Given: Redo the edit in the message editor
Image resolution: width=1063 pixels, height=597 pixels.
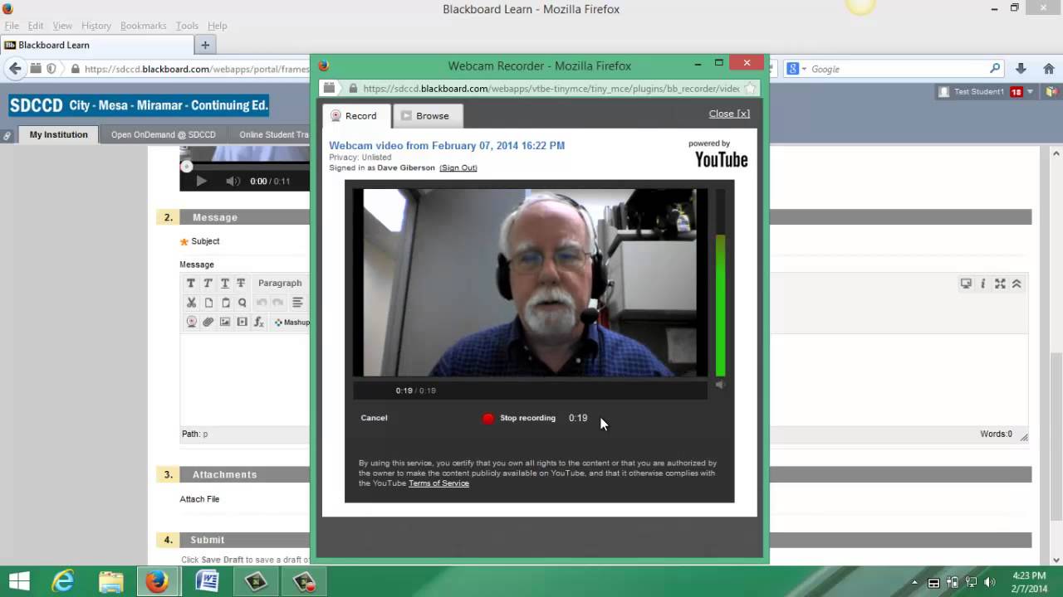Looking at the screenshot, I should tap(278, 303).
